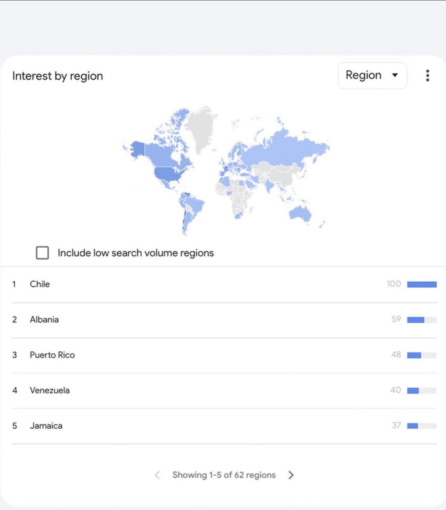Enable Include low search volume regions checkbox
The height and width of the screenshot is (510, 446).
(42, 253)
